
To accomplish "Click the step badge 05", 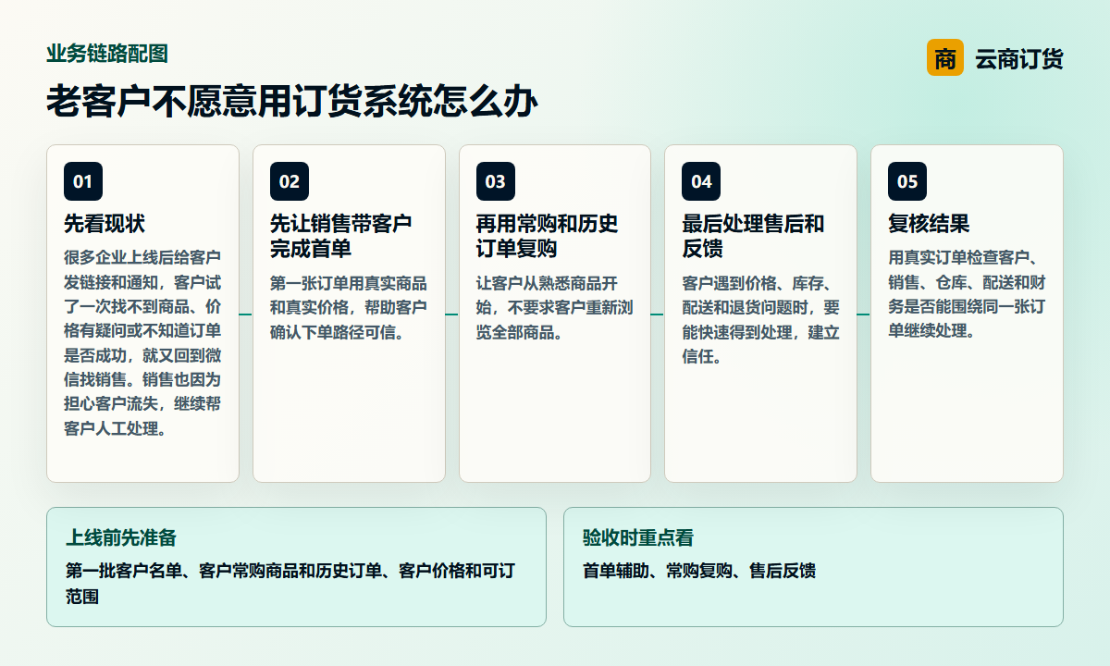I will click(x=907, y=181).
